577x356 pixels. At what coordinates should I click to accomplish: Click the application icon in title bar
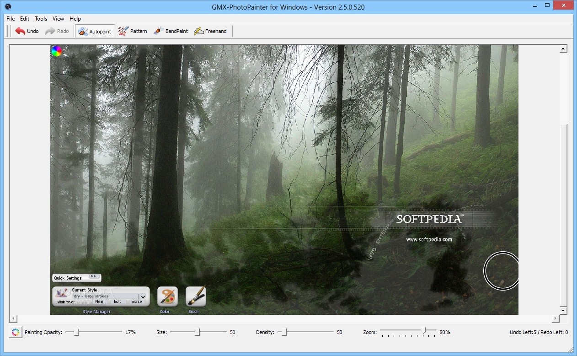[8, 7]
